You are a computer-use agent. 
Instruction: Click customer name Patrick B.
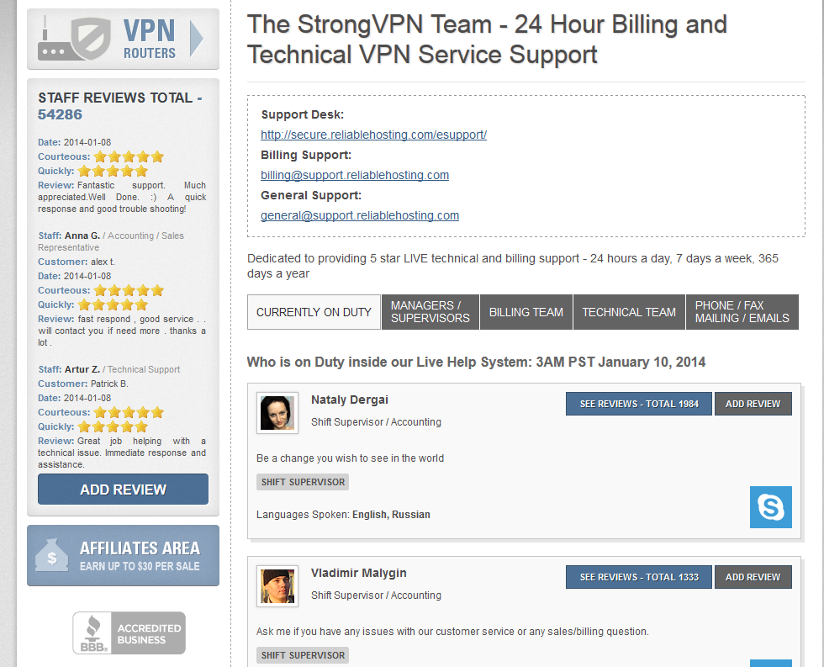109,384
